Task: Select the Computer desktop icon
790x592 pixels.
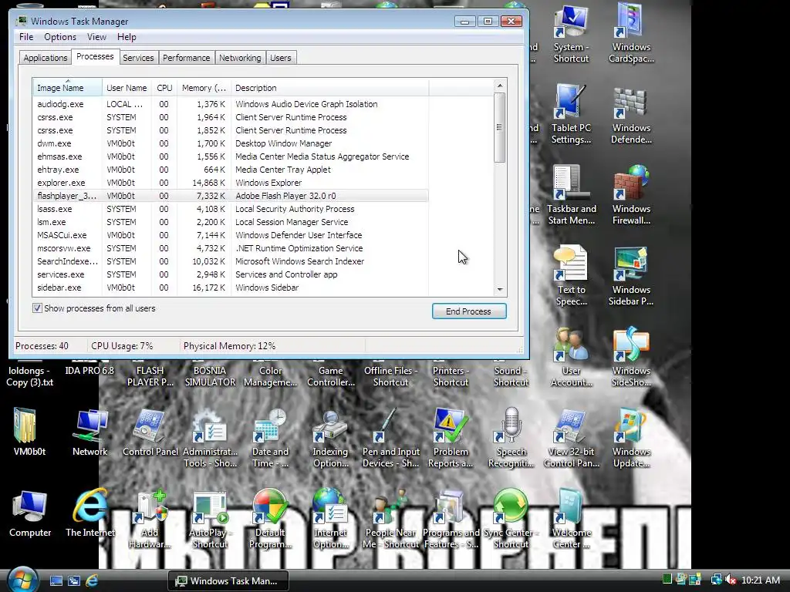Action: point(30,513)
